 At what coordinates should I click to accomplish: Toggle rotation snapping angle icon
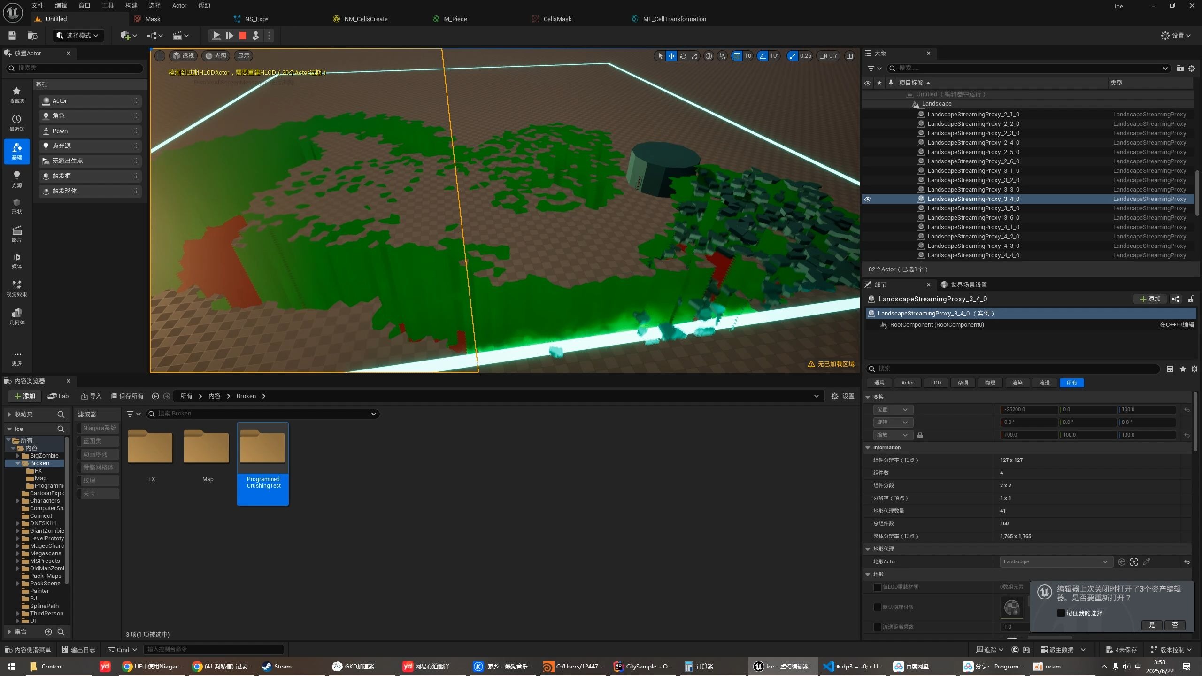[x=763, y=56]
